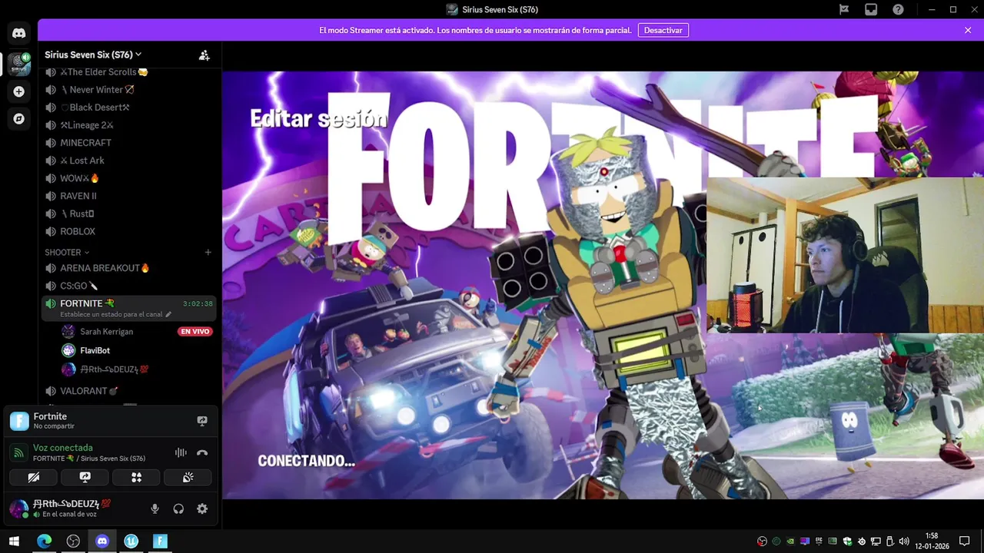Open Discord direct messages home icon
This screenshot has height=553, width=984.
click(x=18, y=33)
